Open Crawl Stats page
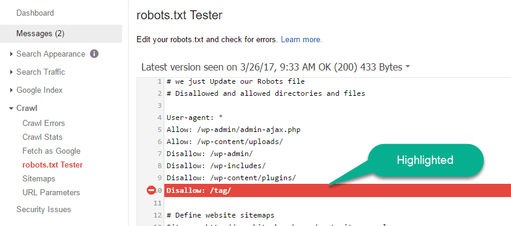Image resolution: width=511 pixels, height=226 pixels. point(42,137)
